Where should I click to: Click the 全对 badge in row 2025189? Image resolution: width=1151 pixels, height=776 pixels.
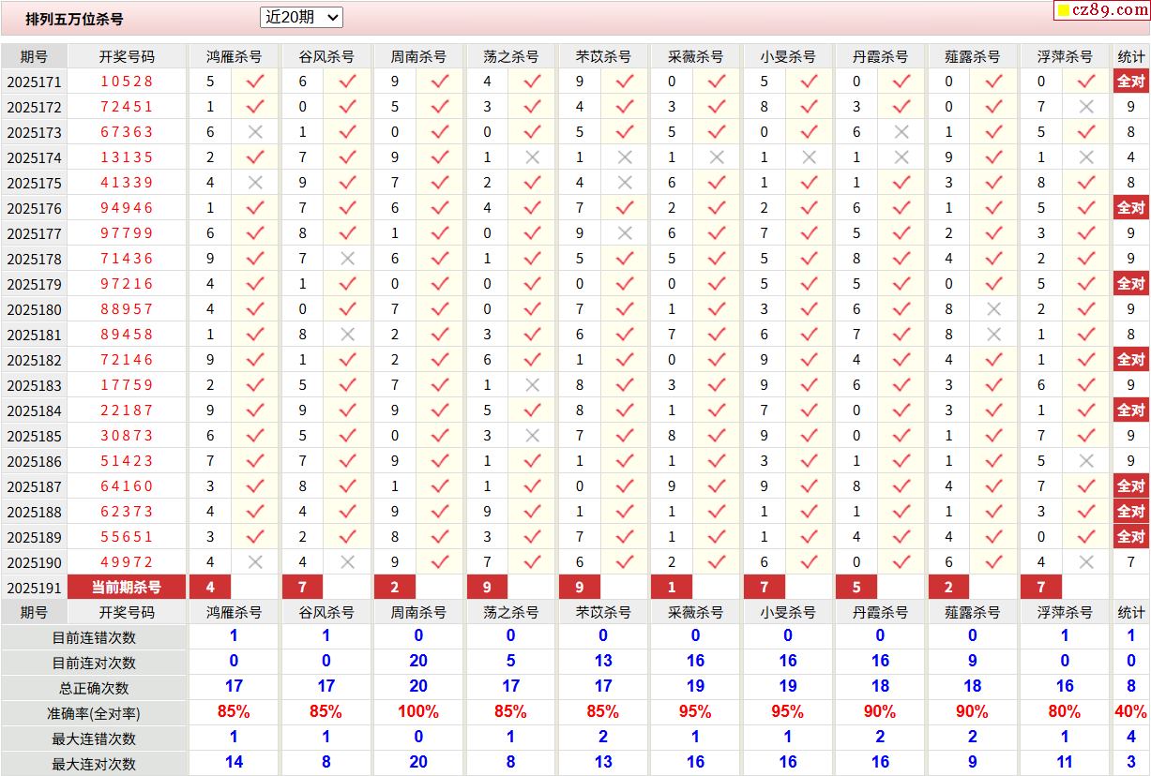point(1130,537)
